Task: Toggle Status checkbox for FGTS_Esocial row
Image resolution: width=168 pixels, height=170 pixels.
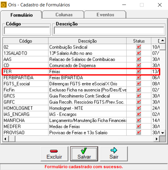Action: pyautogui.click(x=139, y=84)
